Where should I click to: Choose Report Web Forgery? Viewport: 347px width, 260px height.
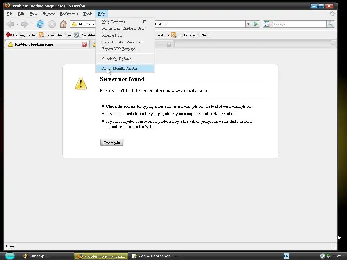[125, 49]
